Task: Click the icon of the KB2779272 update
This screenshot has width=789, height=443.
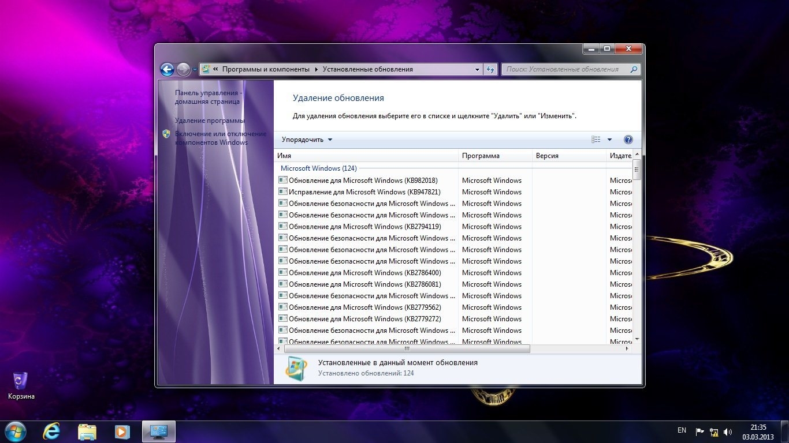Action: coord(282,318)
